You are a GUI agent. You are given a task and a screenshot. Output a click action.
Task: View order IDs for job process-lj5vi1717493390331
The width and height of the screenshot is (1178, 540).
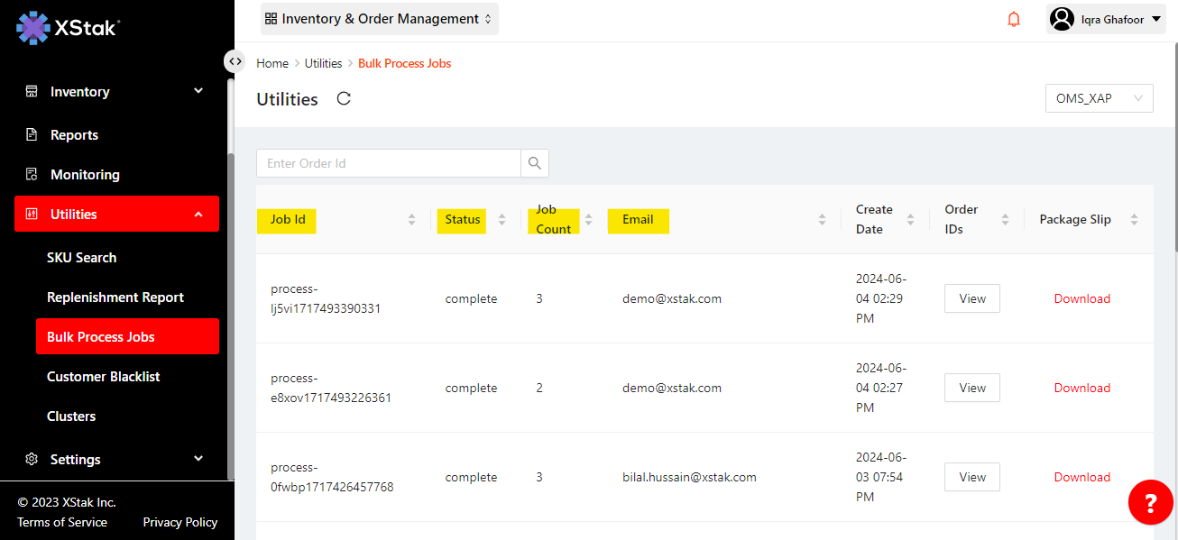(971, 298)
